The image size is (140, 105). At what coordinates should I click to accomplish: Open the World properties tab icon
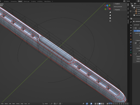tap(131, 36)
